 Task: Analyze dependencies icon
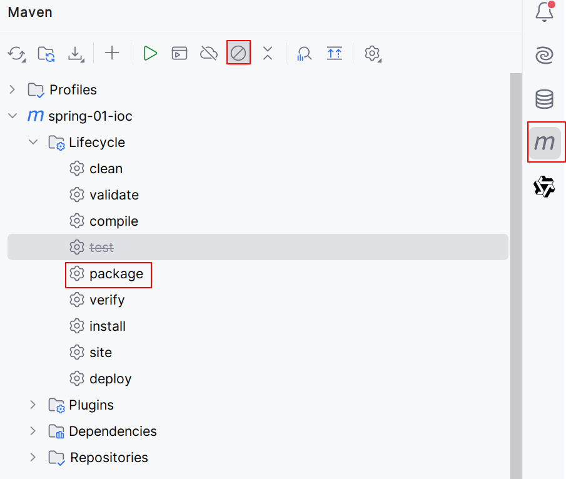304,53
